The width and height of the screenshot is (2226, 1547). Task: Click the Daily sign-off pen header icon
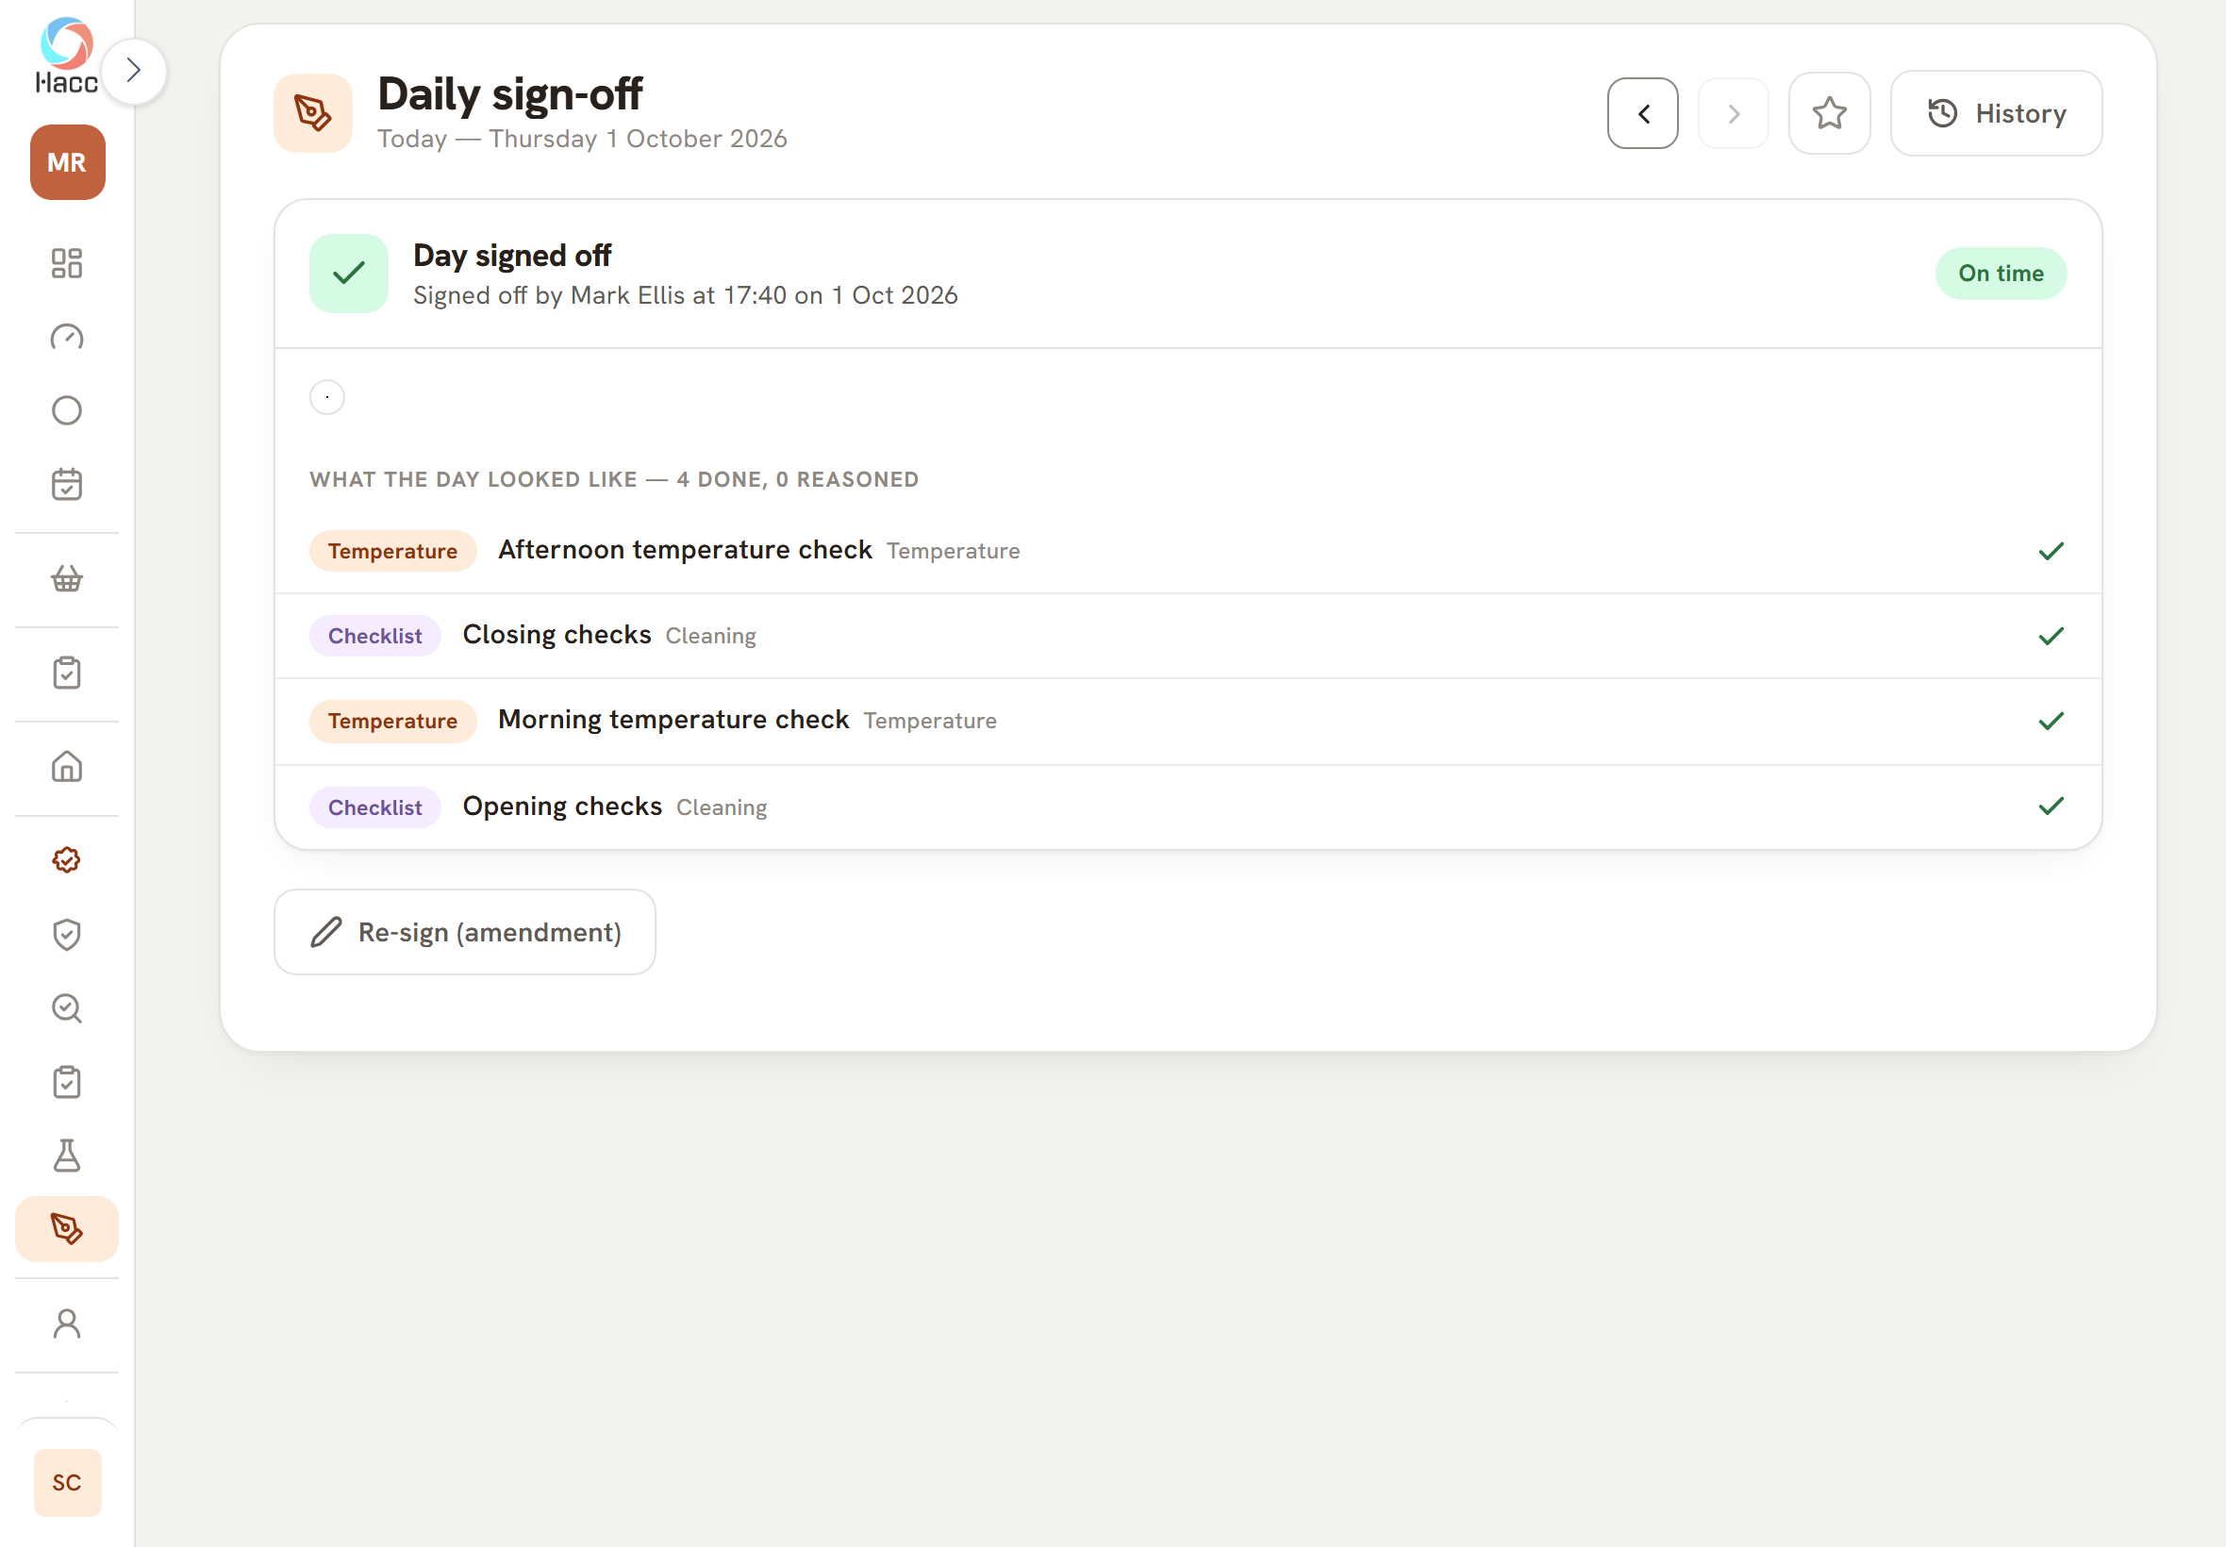click(x=313, y=113)
